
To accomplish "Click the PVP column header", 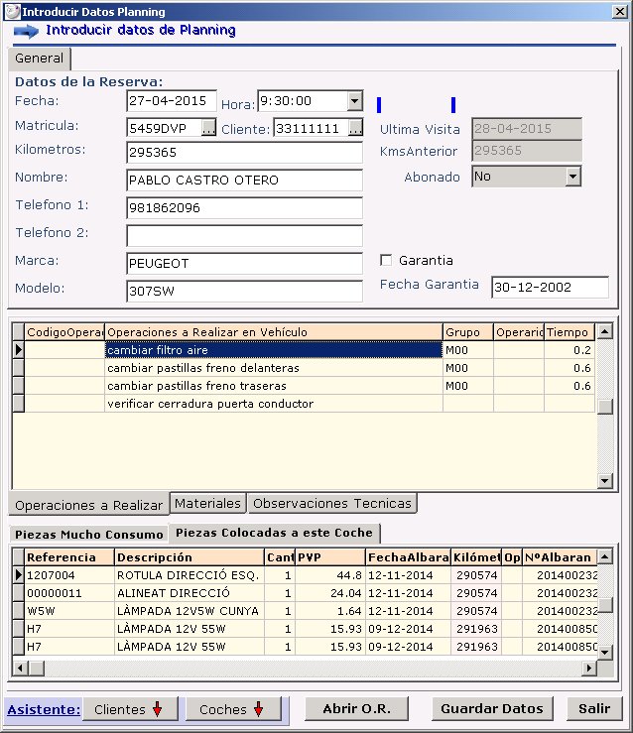I will [330, 557].
